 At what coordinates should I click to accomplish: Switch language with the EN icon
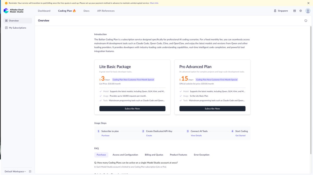[294, 11]
